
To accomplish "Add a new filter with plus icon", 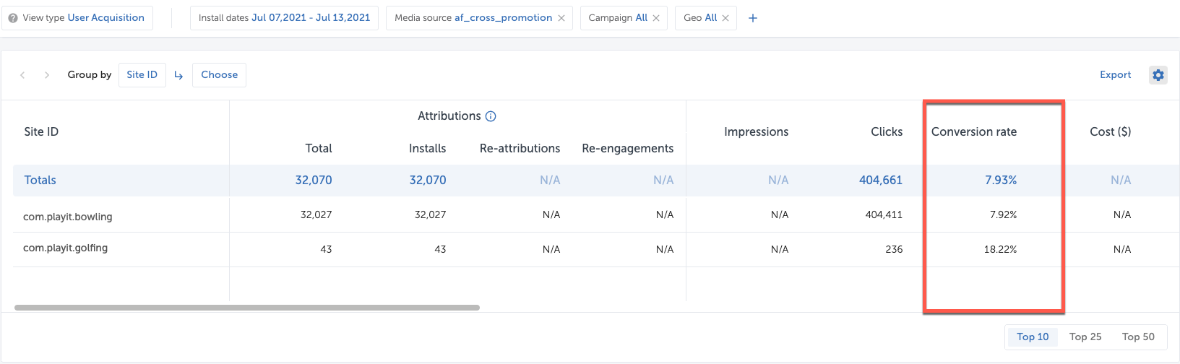I will [752, 18].
